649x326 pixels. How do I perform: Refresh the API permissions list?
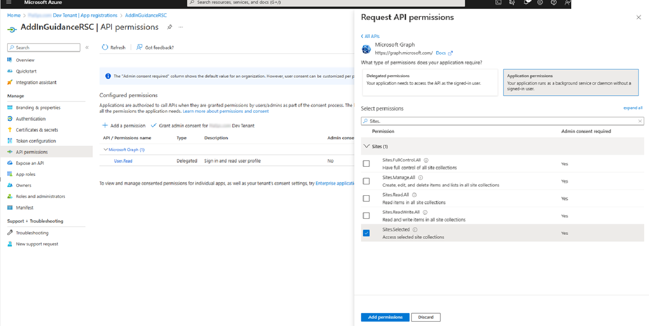pyautogui.click(x=114, y=47)
